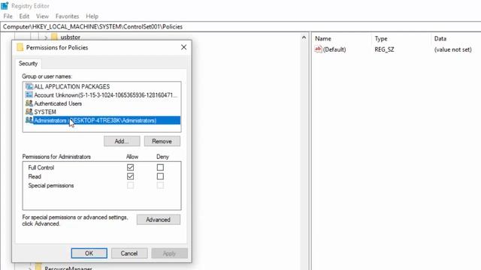Image resolution: width=481 pixels, height=270 pixels.
Task: Click the Apply button
Action: (169, 253)
